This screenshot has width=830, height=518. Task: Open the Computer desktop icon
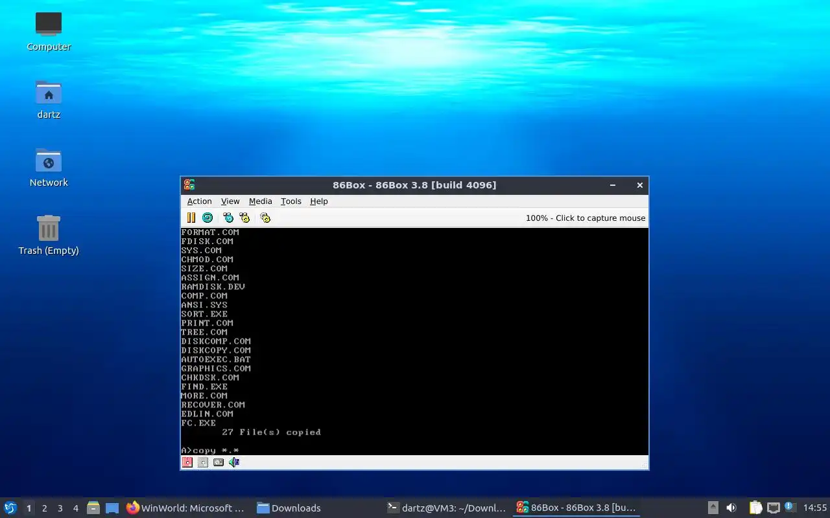49,31
